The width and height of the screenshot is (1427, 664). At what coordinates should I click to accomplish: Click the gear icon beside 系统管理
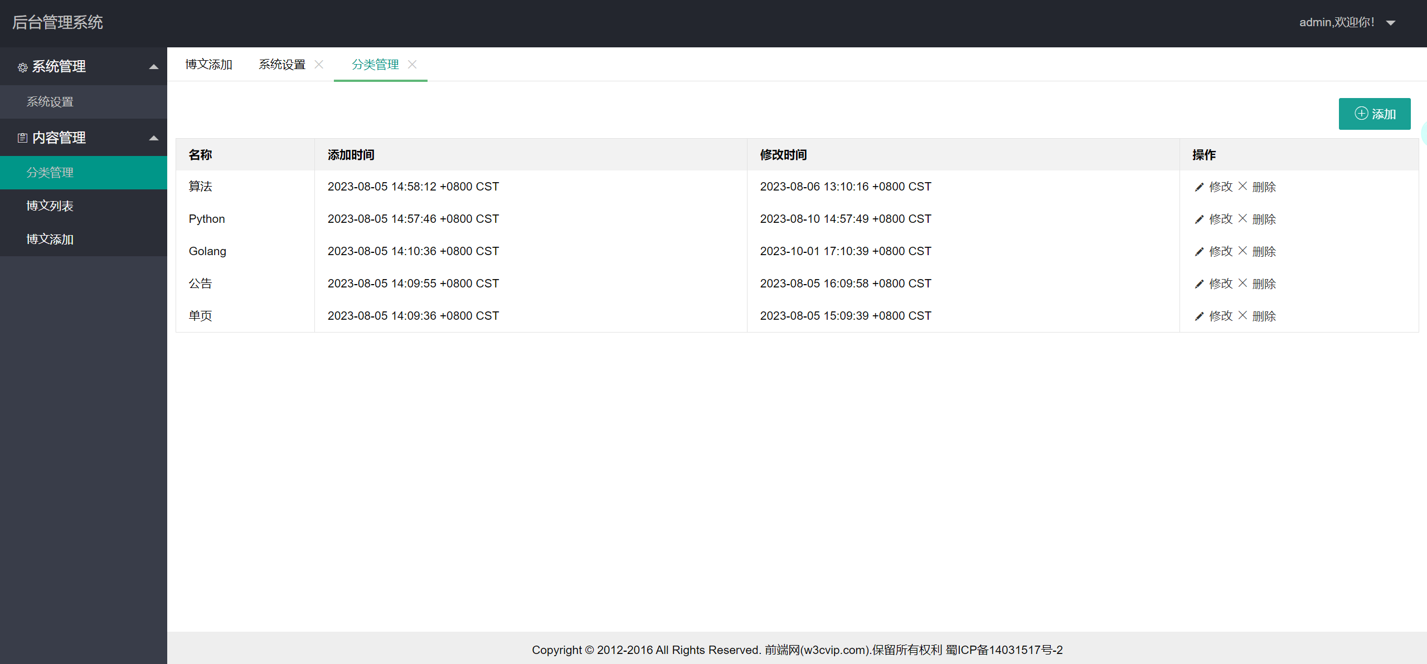[x=22, y=67]
